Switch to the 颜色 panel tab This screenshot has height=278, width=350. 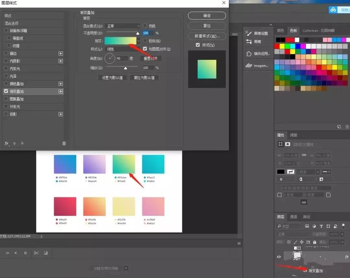[x=280, y=31]
